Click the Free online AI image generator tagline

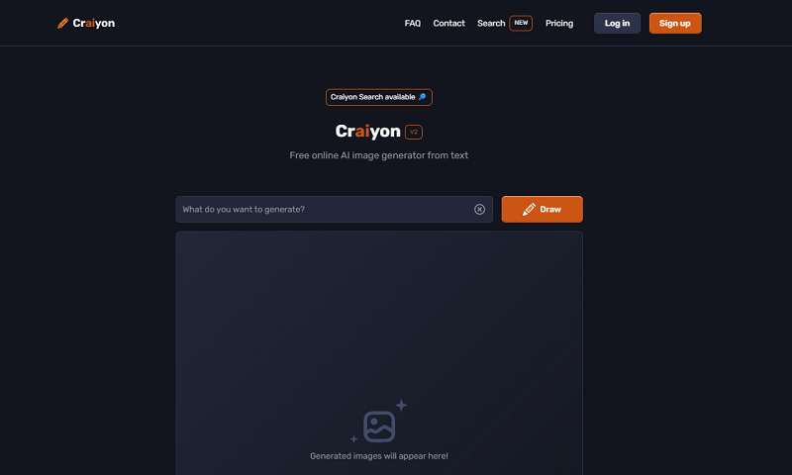point(379,155)
